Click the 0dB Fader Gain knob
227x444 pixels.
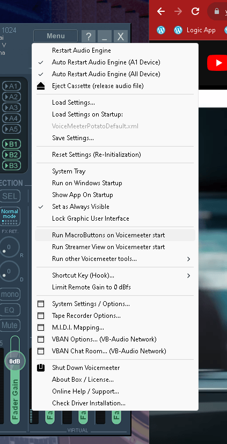pos(14,361)
